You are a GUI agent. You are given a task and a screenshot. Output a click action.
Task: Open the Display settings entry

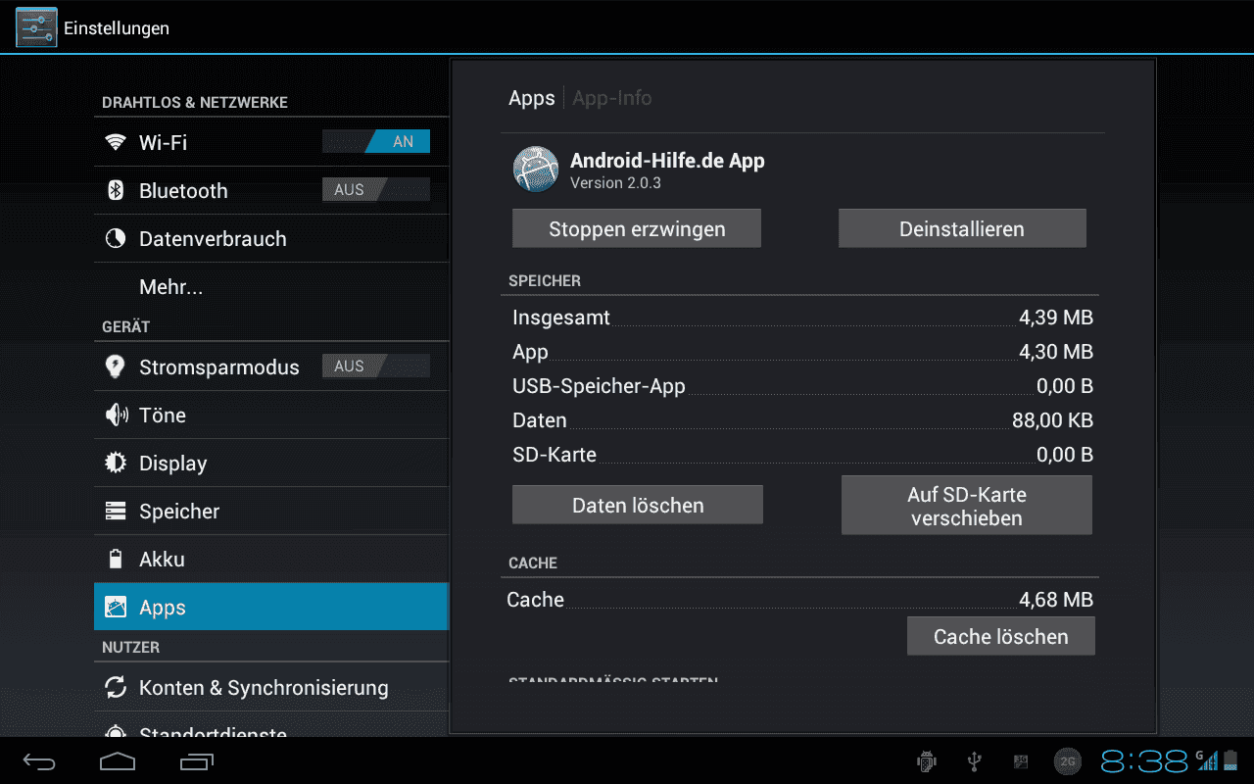271,463
